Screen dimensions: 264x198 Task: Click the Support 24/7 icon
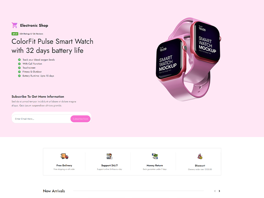110,156
